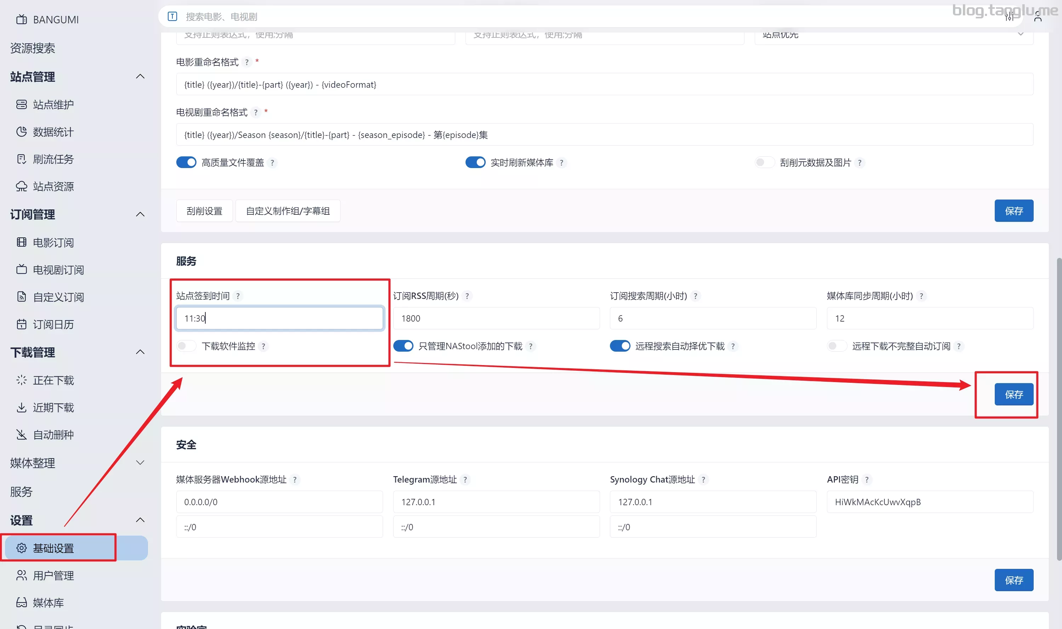Open 用户管理 in the sidebar

click(x=53, y=575)
